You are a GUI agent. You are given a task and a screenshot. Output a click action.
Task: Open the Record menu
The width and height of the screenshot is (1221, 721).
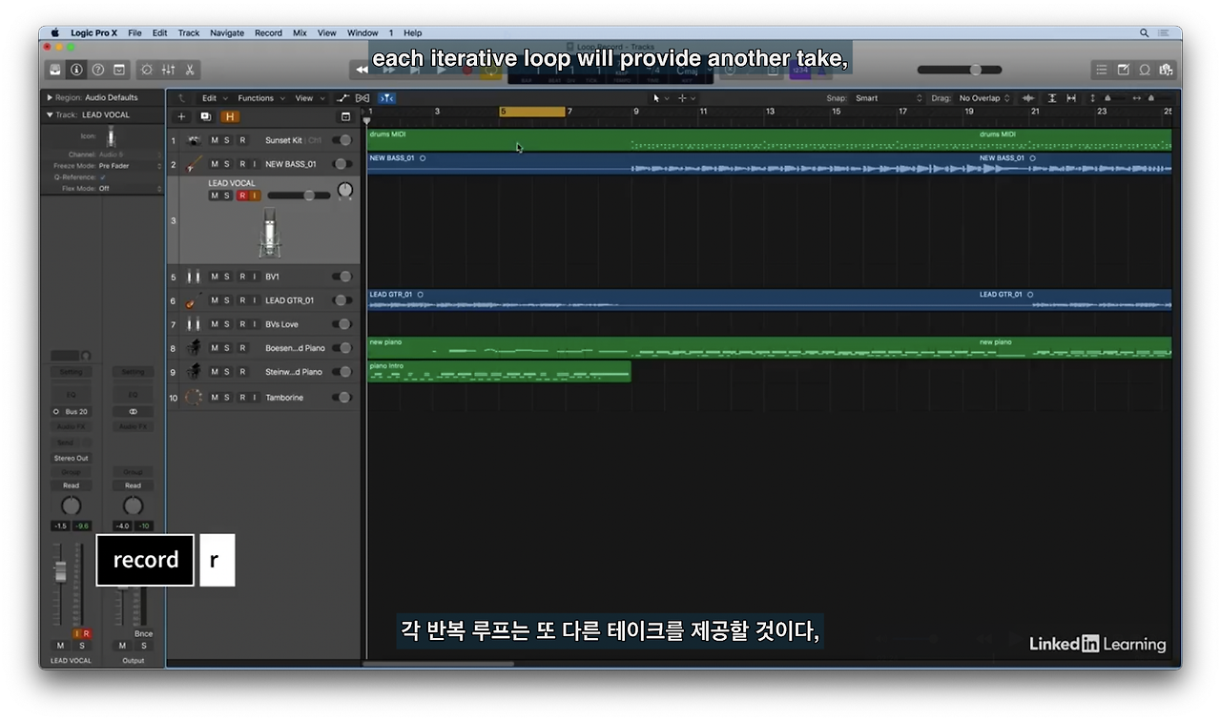268,32
